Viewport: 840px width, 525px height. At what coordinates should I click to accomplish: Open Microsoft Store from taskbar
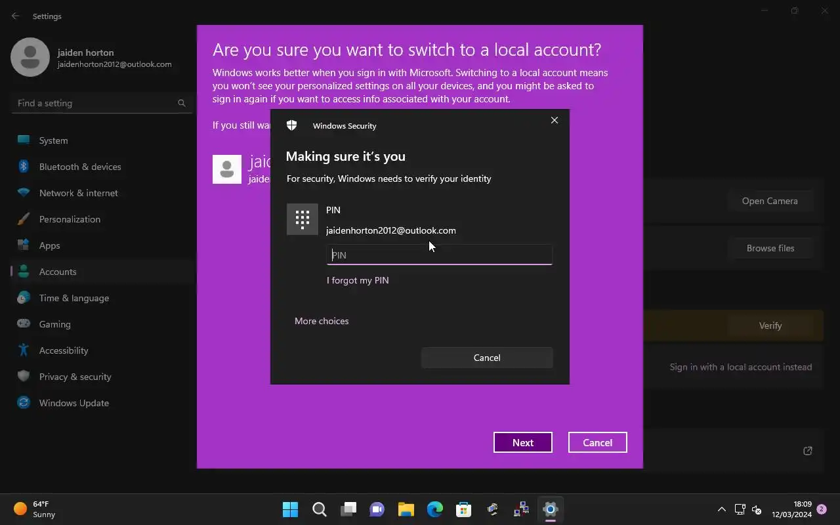463,509
